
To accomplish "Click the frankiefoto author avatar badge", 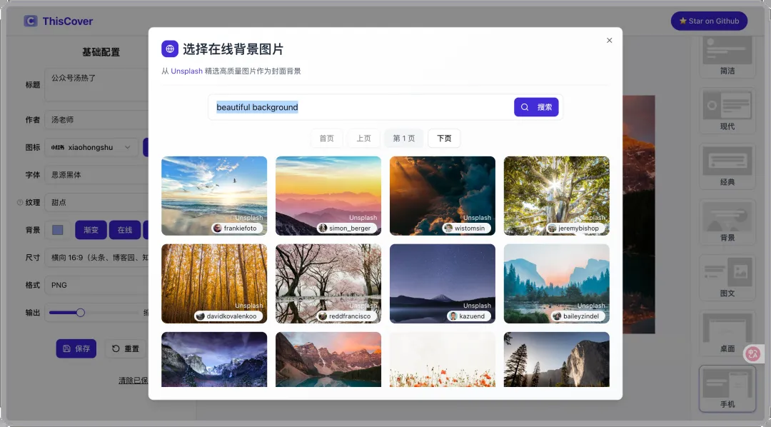I will pos(217,228).
